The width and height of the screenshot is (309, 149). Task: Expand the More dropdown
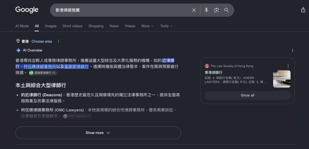point(147,26)
